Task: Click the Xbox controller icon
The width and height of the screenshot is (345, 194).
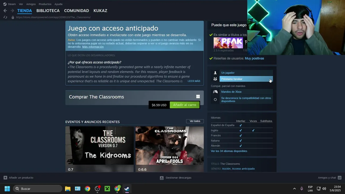Action: click(x=215, y=92)
